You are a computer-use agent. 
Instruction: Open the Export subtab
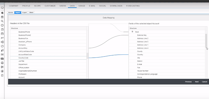point(25,12)
